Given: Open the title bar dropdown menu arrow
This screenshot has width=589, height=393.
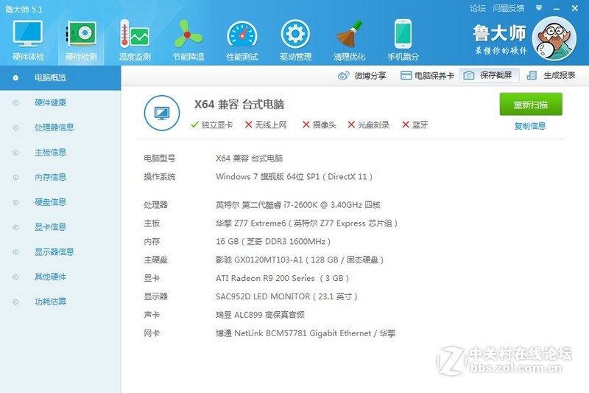Looking at the screenshot, I should pos(539,8).
